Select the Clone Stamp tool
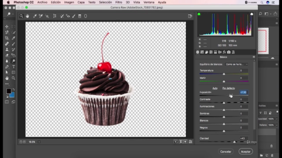The width and height of the screenshot is (282, 158). pyautogui.click(x=7, y=50)
